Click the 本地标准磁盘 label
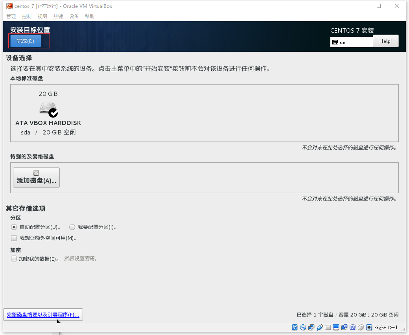The height and width of the screenshot is (335, 409). point(27,78)
